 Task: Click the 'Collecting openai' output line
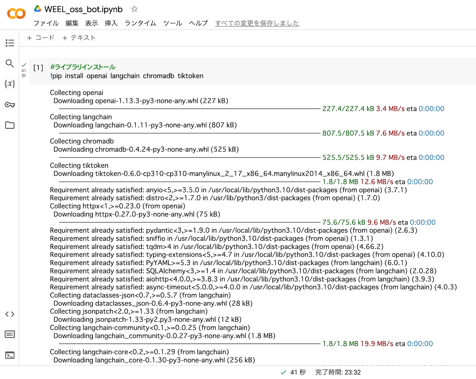pyautogui.click(x=76, y=93)
